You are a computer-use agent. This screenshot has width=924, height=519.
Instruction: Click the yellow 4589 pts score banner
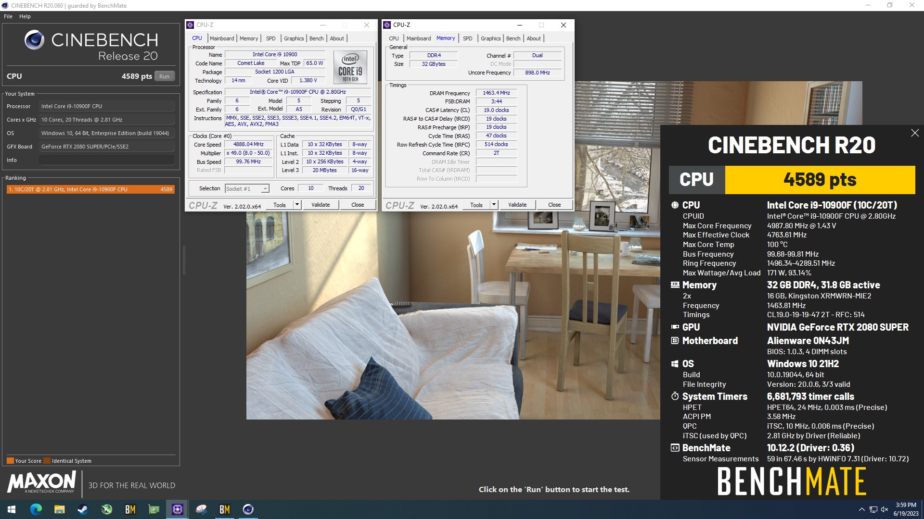click(820, 180)
